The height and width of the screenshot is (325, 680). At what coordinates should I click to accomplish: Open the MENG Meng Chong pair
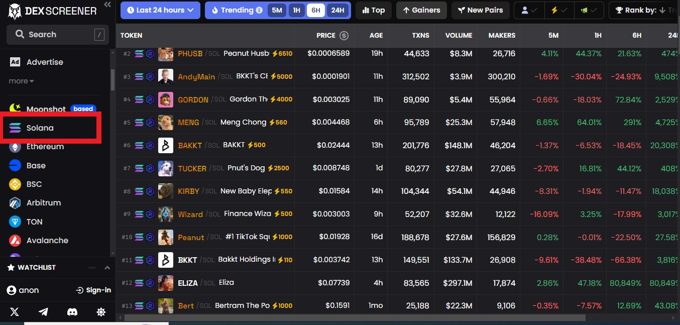[x=397, y=122]
